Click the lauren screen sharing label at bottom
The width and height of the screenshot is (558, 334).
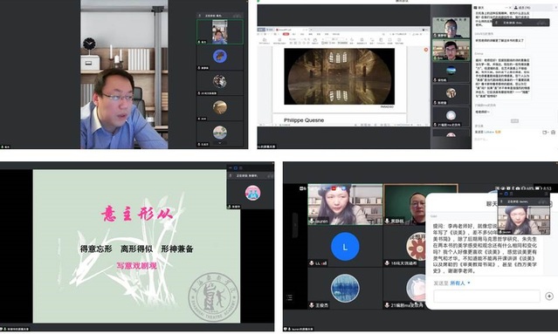click(x=299, y=329)
